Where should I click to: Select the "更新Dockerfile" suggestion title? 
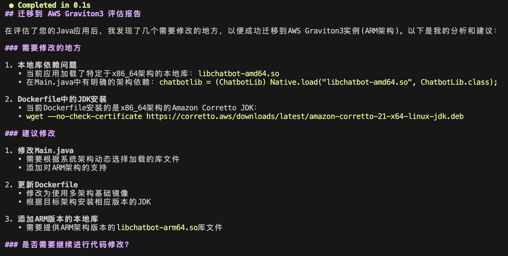[x=48, y=185]
